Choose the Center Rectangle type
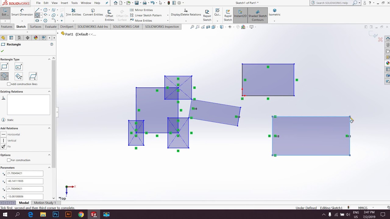 [x=19, y=67]
